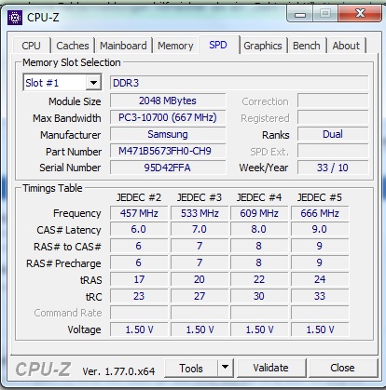Close the window with the red X

(x=360, y=14)
